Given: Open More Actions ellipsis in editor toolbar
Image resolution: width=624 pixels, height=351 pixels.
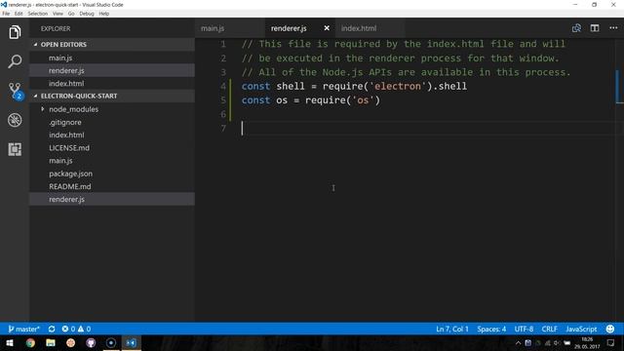Looking at the screenshot, I should click(x=613, y=28).
